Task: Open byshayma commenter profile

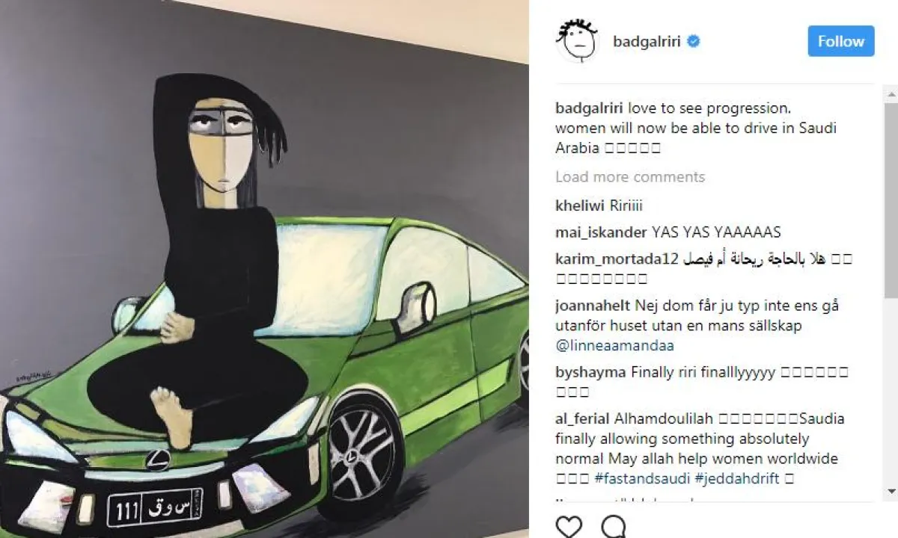Action: (x=590, y=372)
